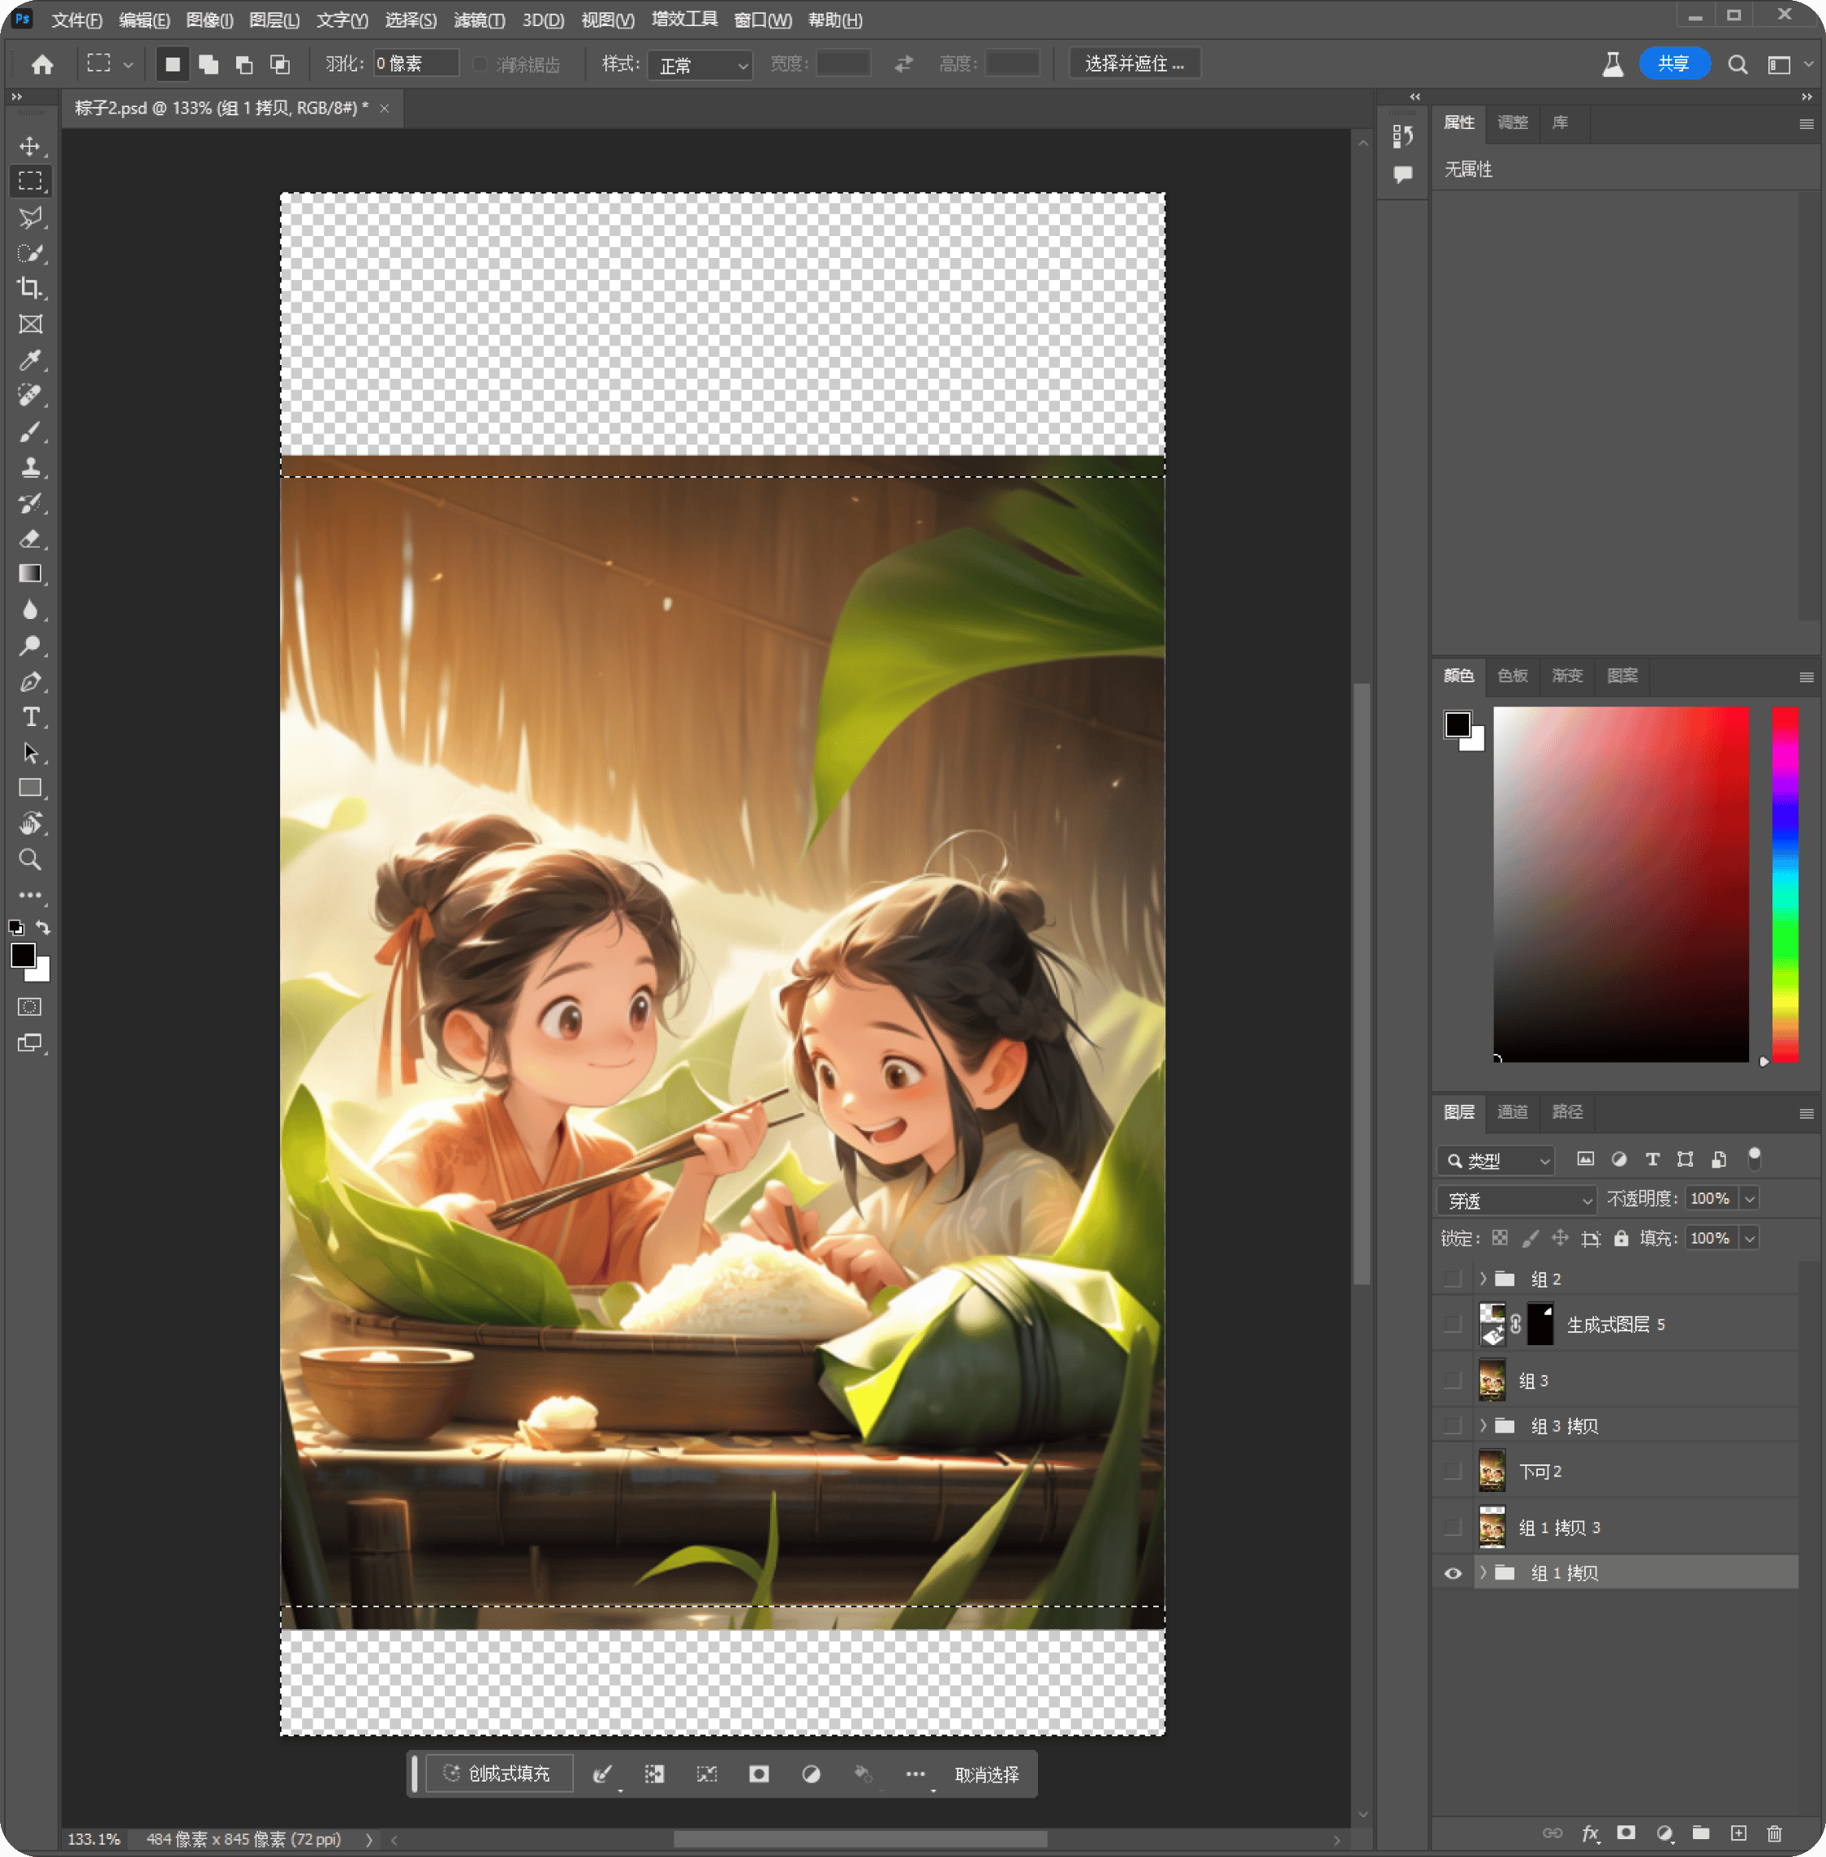Image resolution: width=1826 pixels, height=1857 pixels.
Task: Open the 滤镜(T) menu
Action: pos(479,20)
